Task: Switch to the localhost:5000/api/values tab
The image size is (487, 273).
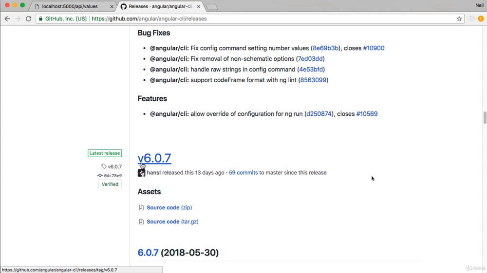Action: (x=73, y=6)
